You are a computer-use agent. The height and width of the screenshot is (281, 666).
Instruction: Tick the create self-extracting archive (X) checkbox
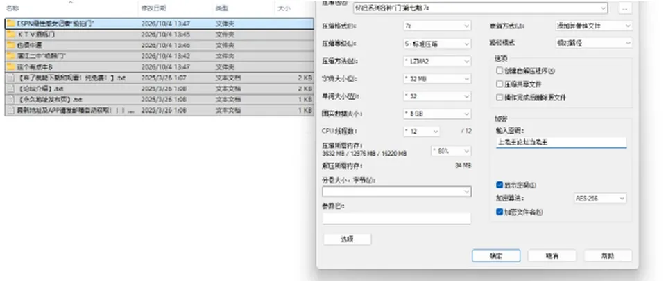click(x=499, y=71)
